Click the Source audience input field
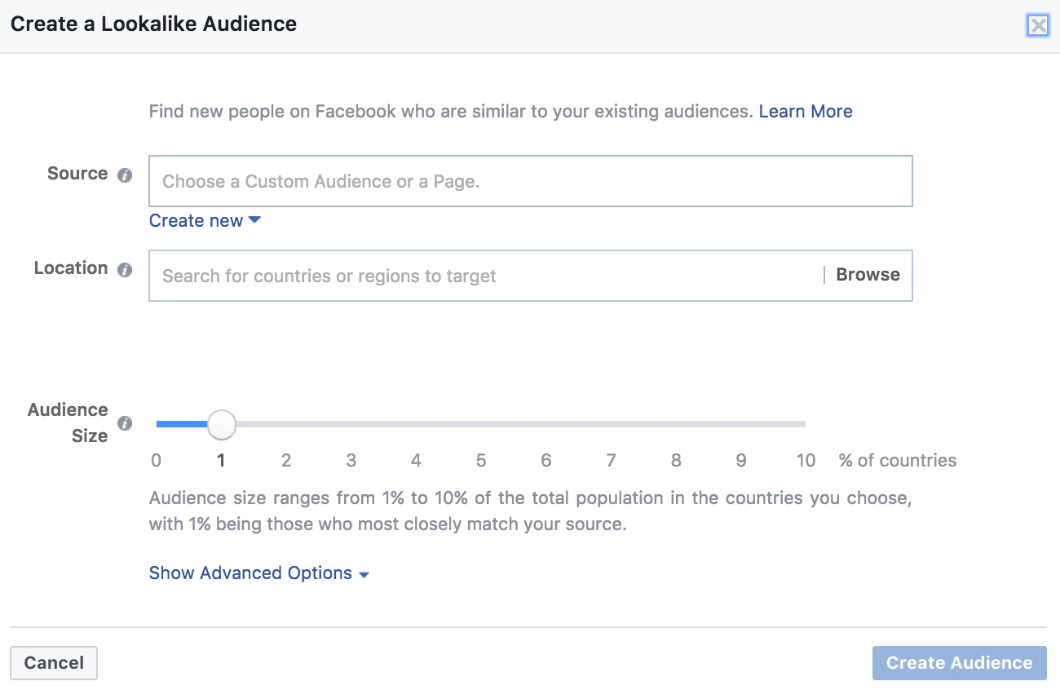Image resolution: width=1060 pixels, height=690 pixels. [530, 181]
